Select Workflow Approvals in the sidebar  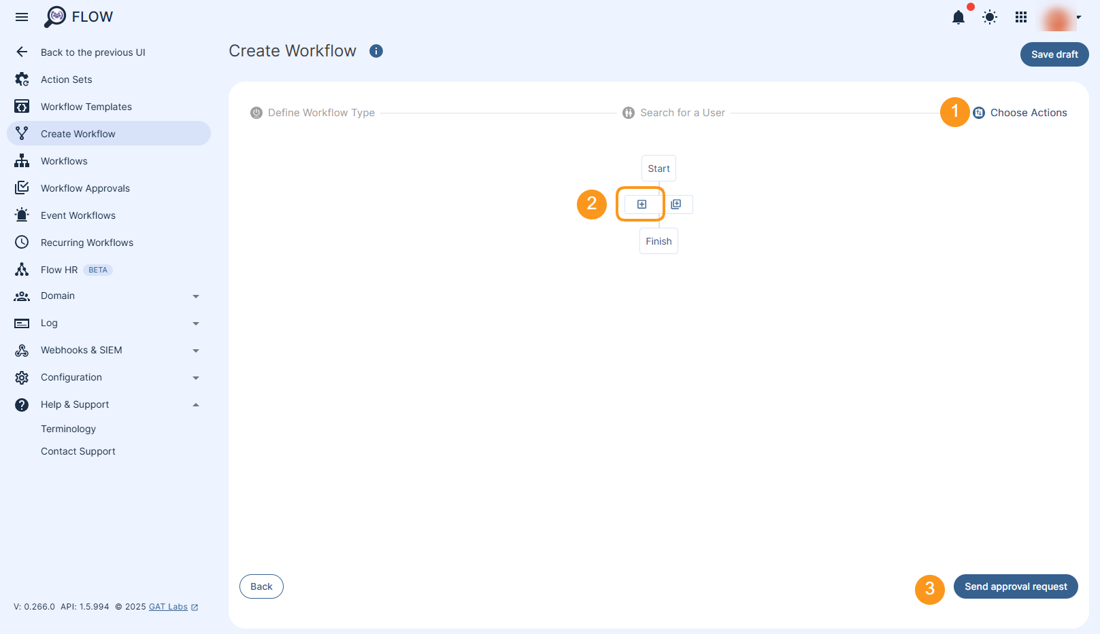pos(85,188)
